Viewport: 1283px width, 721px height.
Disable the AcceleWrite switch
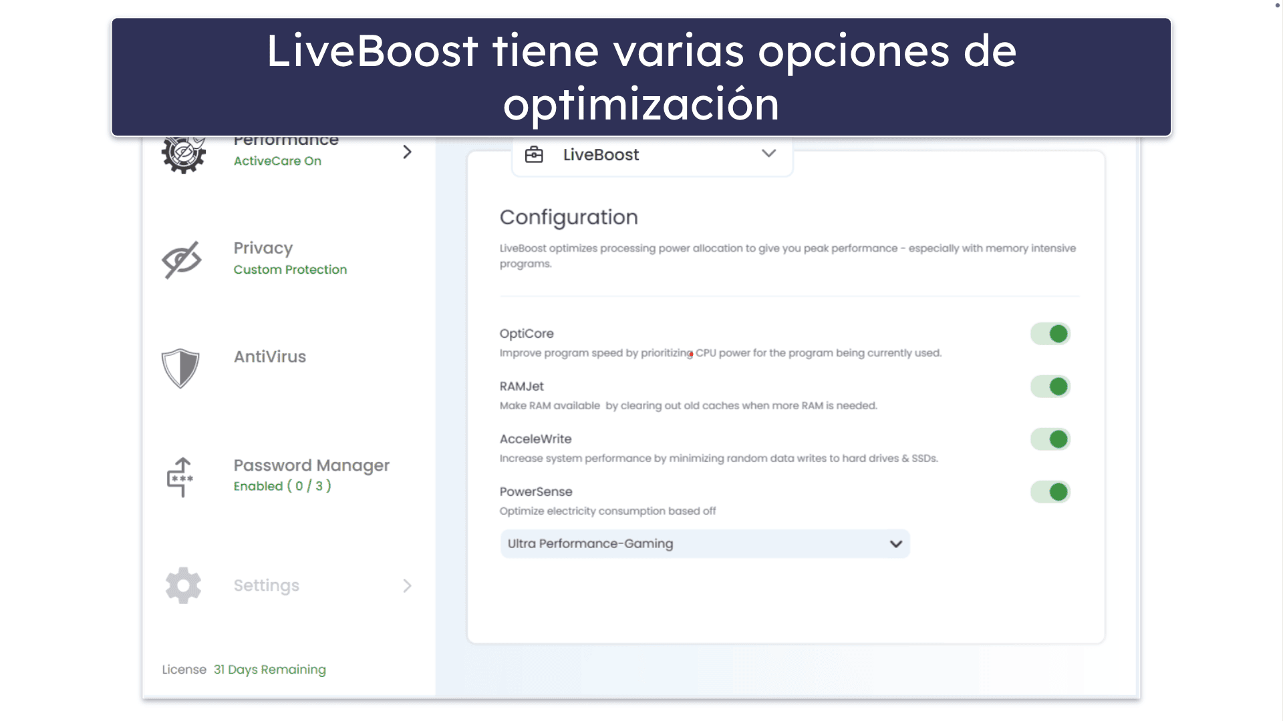click(1050, 439)
